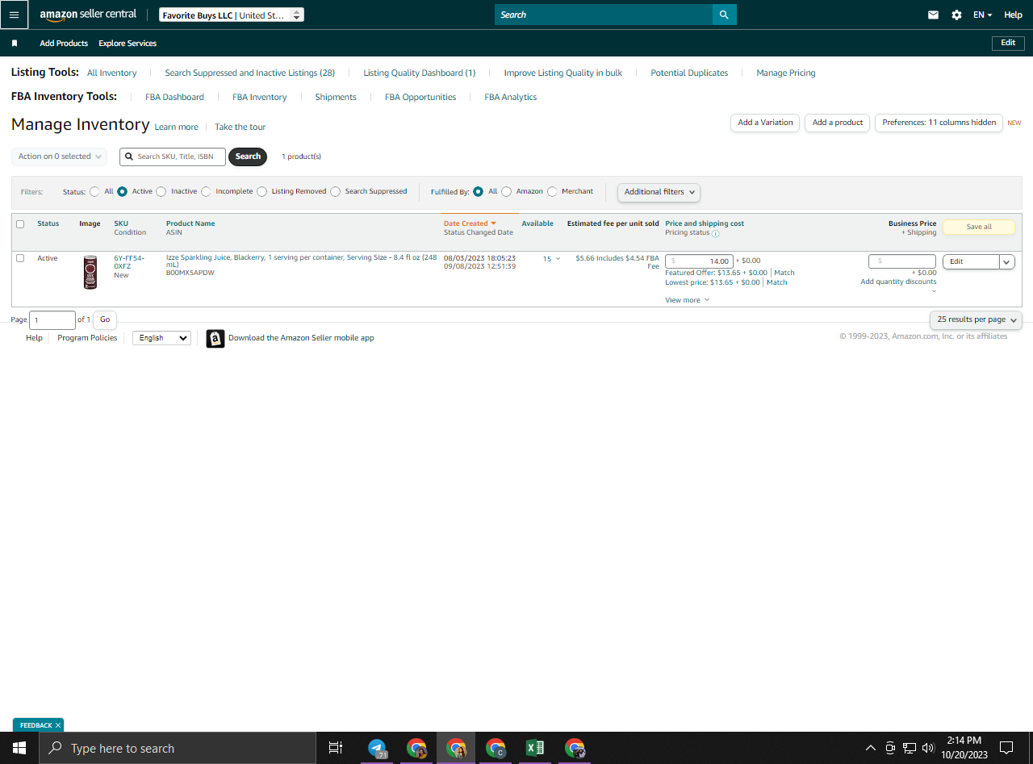Click Match next to the Featured Offer price
Screen dimensions: 1033x764
[x=784, y=273]
